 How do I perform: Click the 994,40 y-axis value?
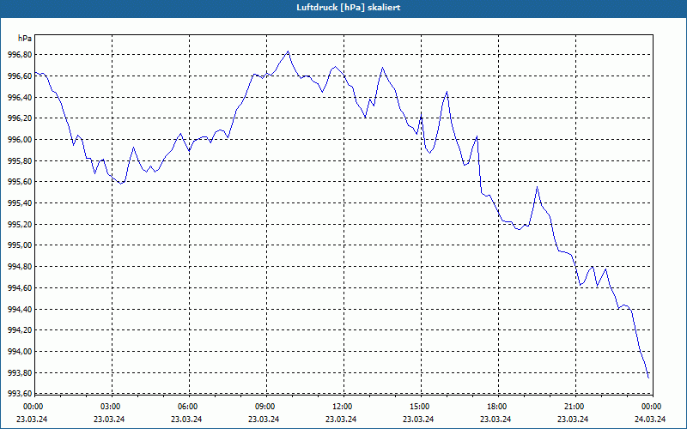tap(19, 309)
